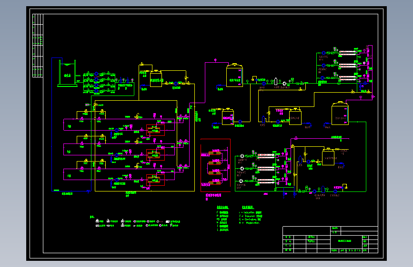Click the top membrane module in the upper-right group
Viewport: 413px width, 267px height.
[348, 53]
